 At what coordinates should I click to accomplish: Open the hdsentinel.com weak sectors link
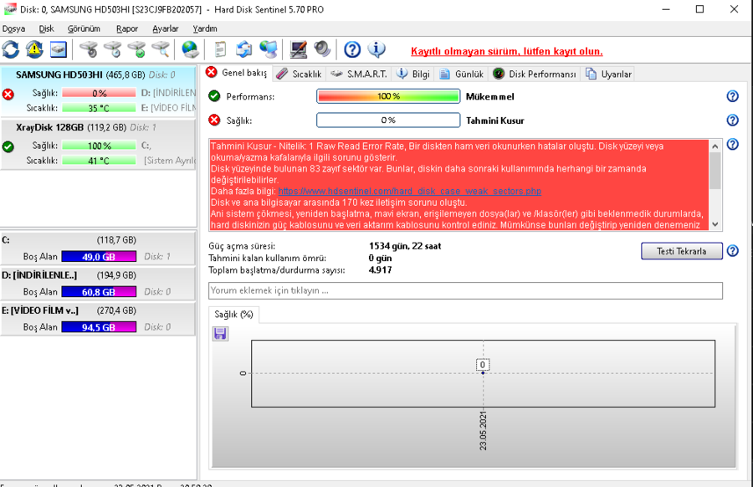tap(410, 192)
